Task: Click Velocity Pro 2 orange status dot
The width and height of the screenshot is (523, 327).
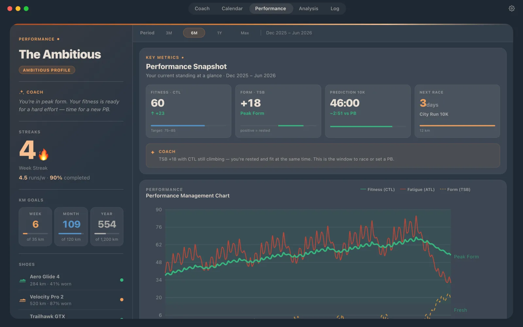Action: pyautogui.click(x=122, y=300)
